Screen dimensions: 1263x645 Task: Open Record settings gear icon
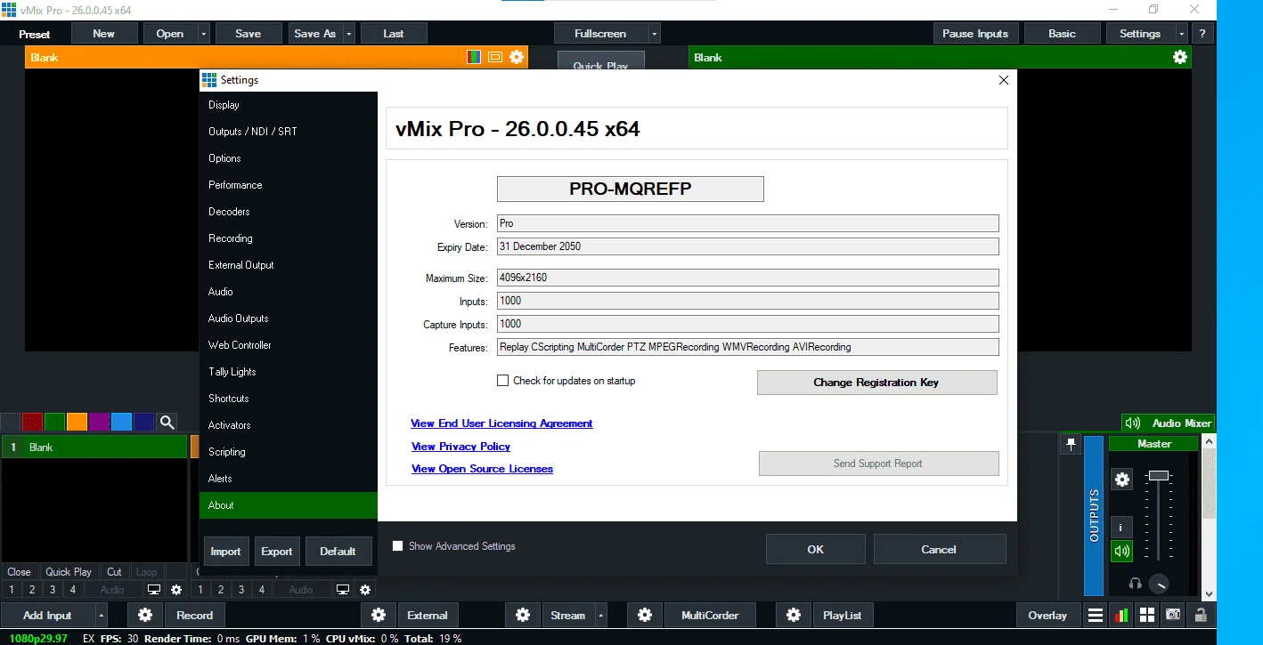[x=145, y=615]
